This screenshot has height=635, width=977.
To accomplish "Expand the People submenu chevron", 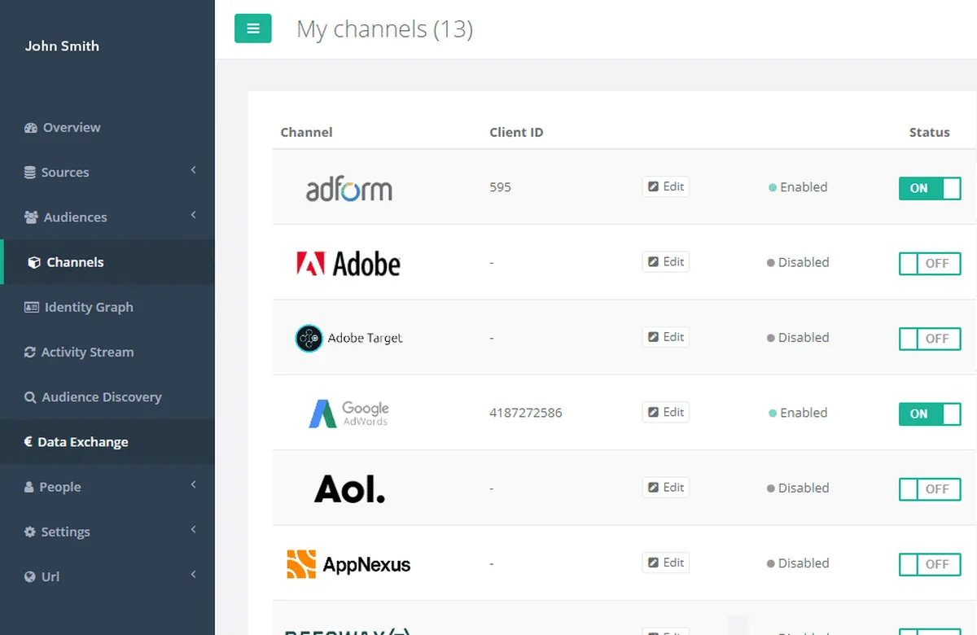I will 194,484.
